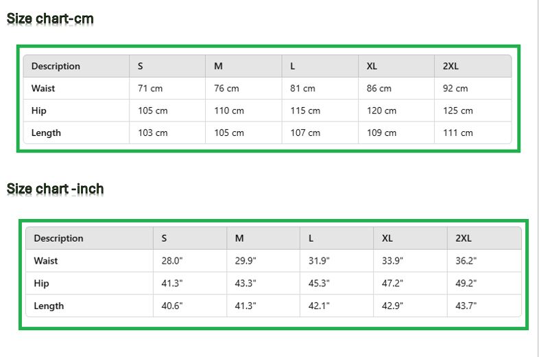This screenshot has width=539, height=357.
Task: Click the 45.3" hip cell
Action: coord(319,284)
